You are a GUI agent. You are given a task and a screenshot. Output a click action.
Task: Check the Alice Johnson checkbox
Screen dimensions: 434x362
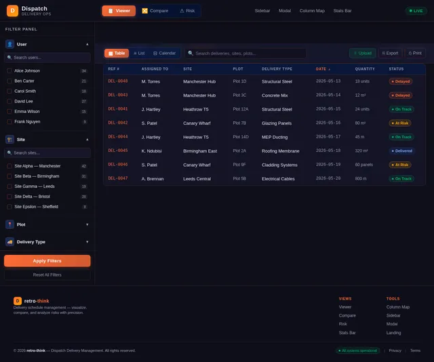coord(9,71)
